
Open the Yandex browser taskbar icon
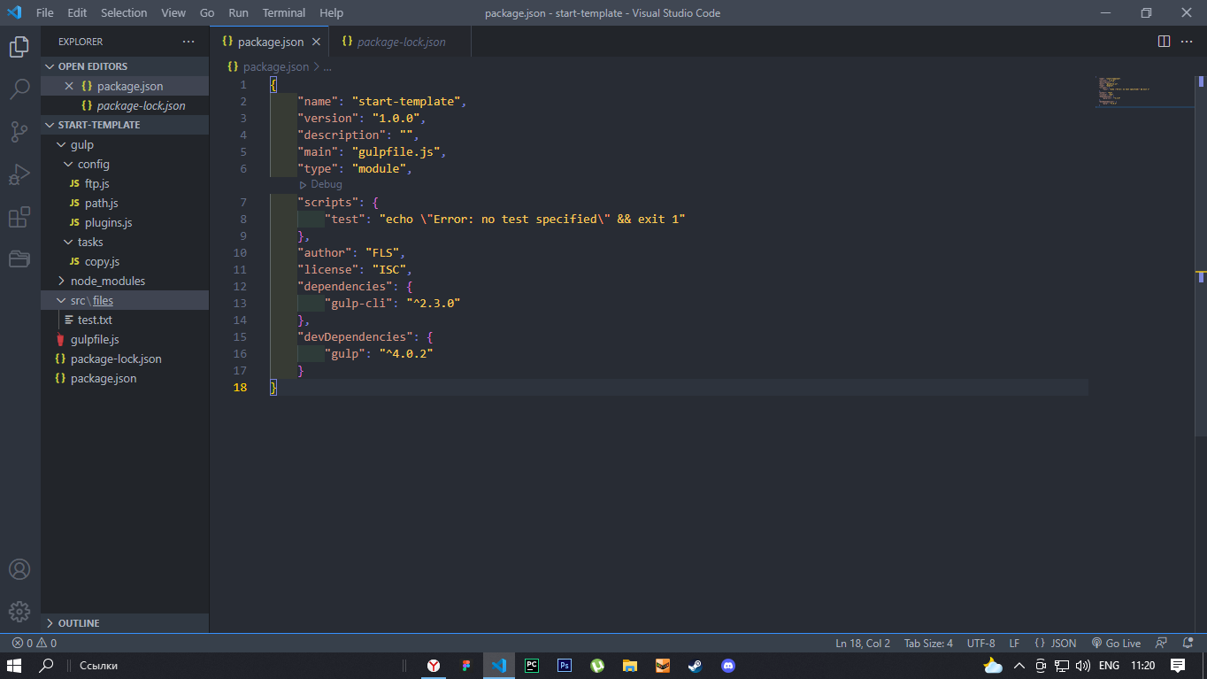(x=434, y=666)
